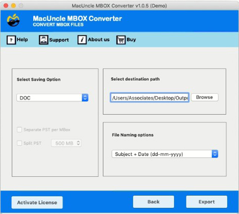Open the Help toolbar label

pos(22,40)
